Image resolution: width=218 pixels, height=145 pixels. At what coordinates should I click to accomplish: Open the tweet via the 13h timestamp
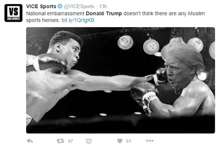pyautogui.click(x=103, y=6)
